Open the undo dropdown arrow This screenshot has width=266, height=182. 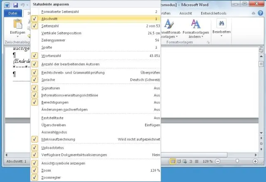(28, 5)
